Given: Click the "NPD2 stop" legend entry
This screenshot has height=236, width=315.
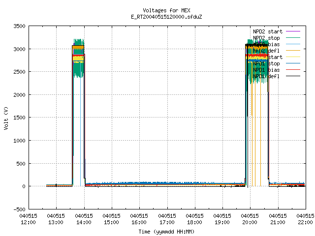Looking at the screenshot, I should [x=266, y=38].
